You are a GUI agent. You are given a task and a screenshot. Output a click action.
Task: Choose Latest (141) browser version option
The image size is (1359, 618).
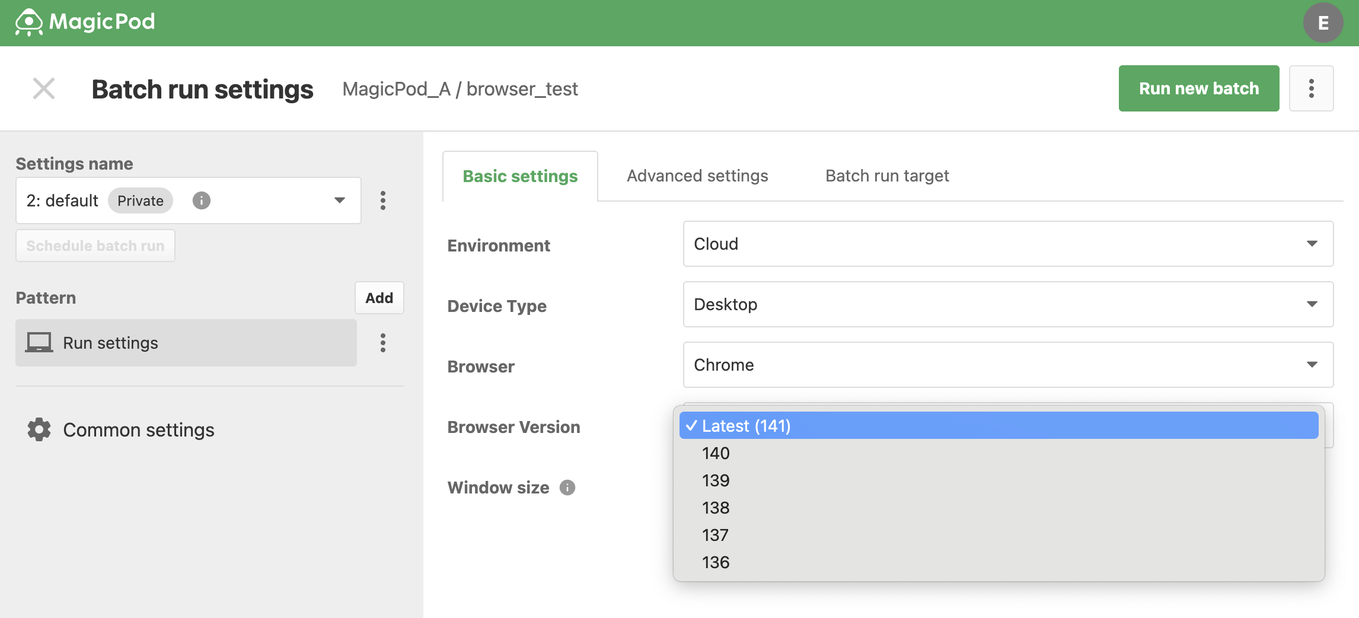click(x=998, y=426)
